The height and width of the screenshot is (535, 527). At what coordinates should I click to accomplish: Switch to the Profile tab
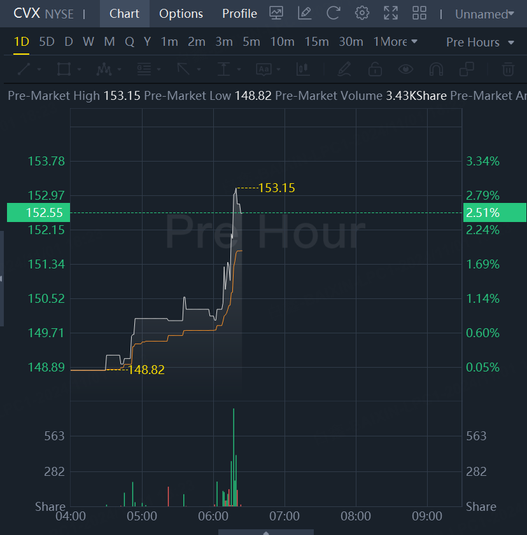tap(239, 13)
